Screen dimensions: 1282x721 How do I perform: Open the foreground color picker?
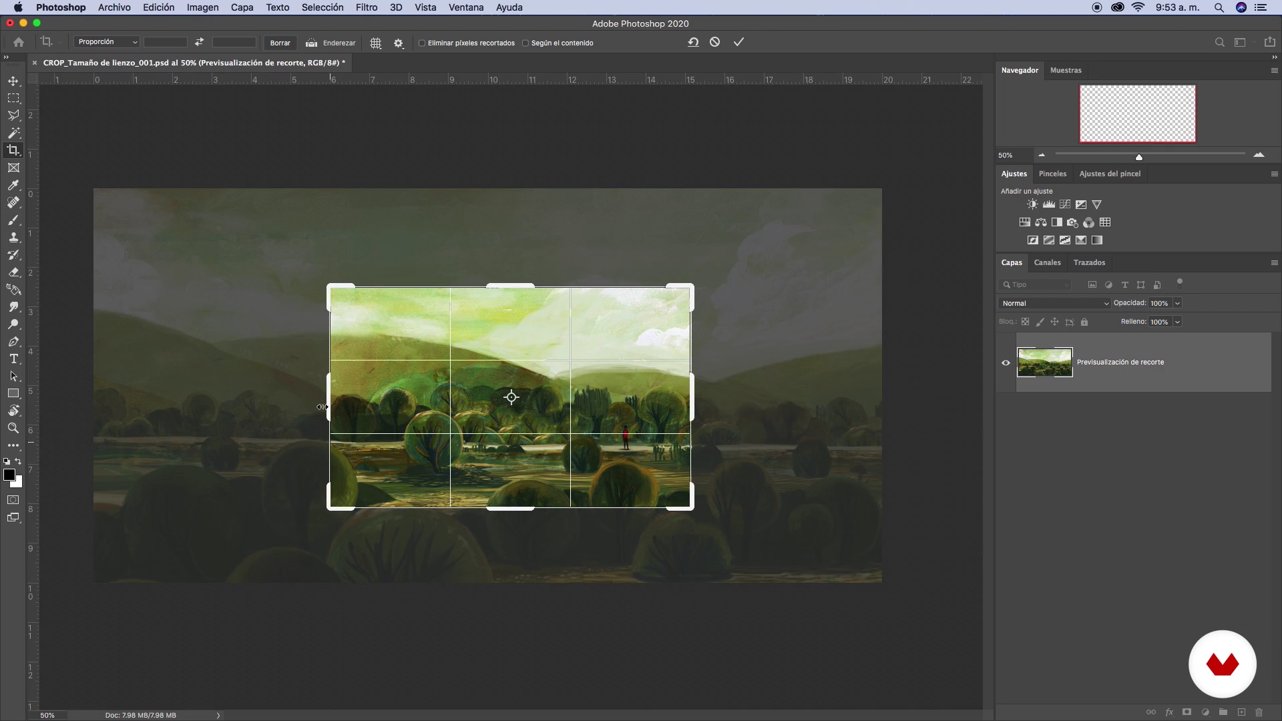9,475
